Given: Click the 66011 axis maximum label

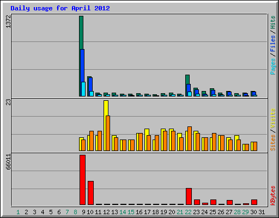Looking at the screenshot, I should pyautogui.click(x=8, y=162).
